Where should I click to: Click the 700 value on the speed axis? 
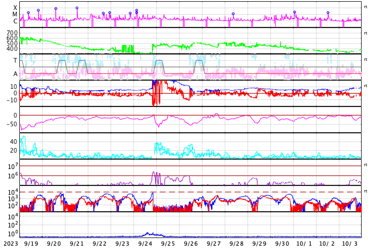pyautogui.click(x=12, y=33)
